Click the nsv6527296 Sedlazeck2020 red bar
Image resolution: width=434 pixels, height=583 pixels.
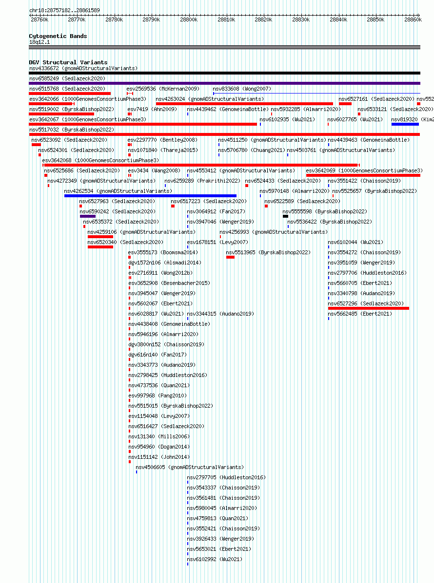(x=369, y=308)
